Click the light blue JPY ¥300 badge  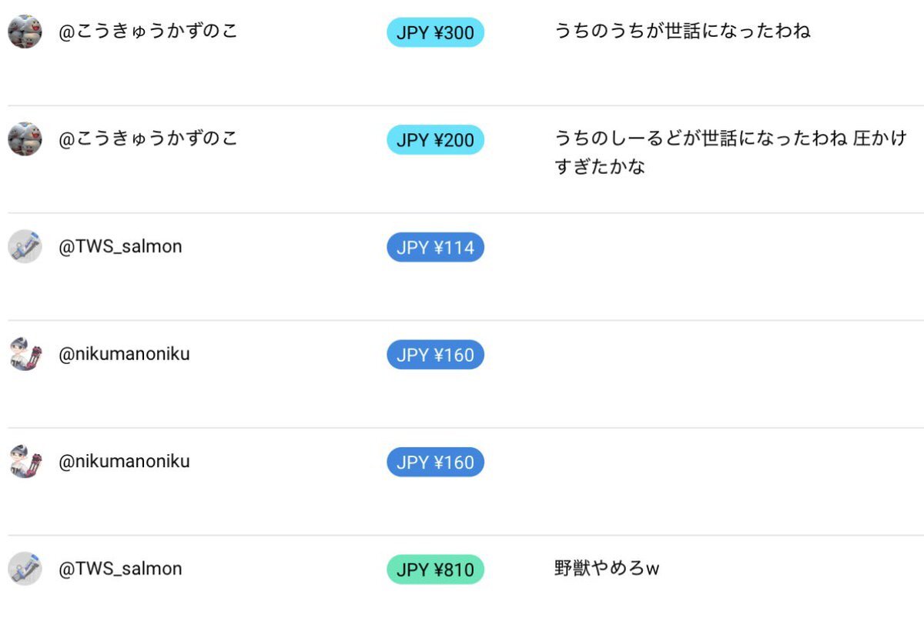pos(435,32)
